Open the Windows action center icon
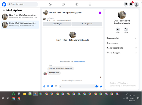 coord(138,98)
